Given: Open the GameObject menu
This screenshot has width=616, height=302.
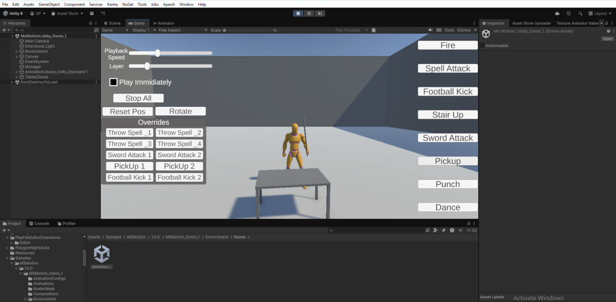Looking at the screenshot, I should tap(49, 4).
